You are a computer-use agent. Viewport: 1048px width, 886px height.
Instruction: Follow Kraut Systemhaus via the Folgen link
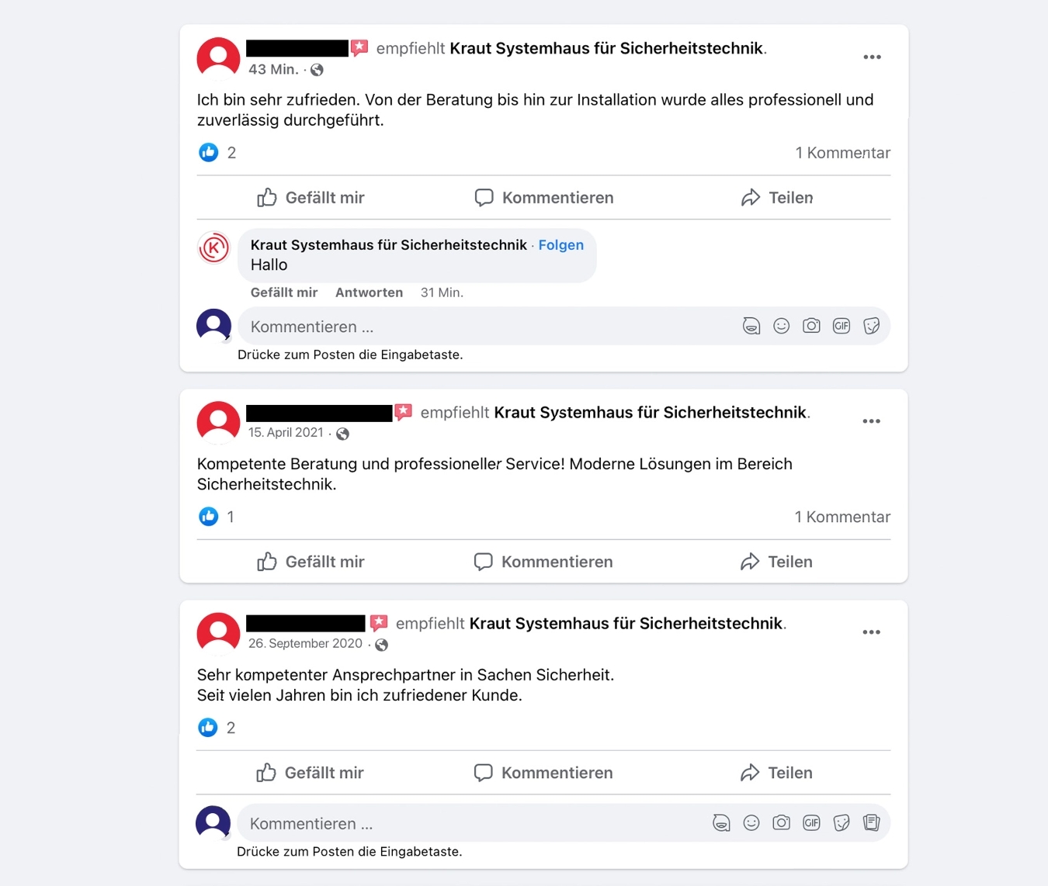[x=560, y=245]
